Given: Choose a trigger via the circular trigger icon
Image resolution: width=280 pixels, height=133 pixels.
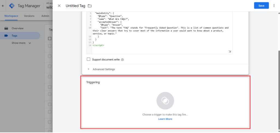Looking at the screenshot, I should (x=165, y=101).
